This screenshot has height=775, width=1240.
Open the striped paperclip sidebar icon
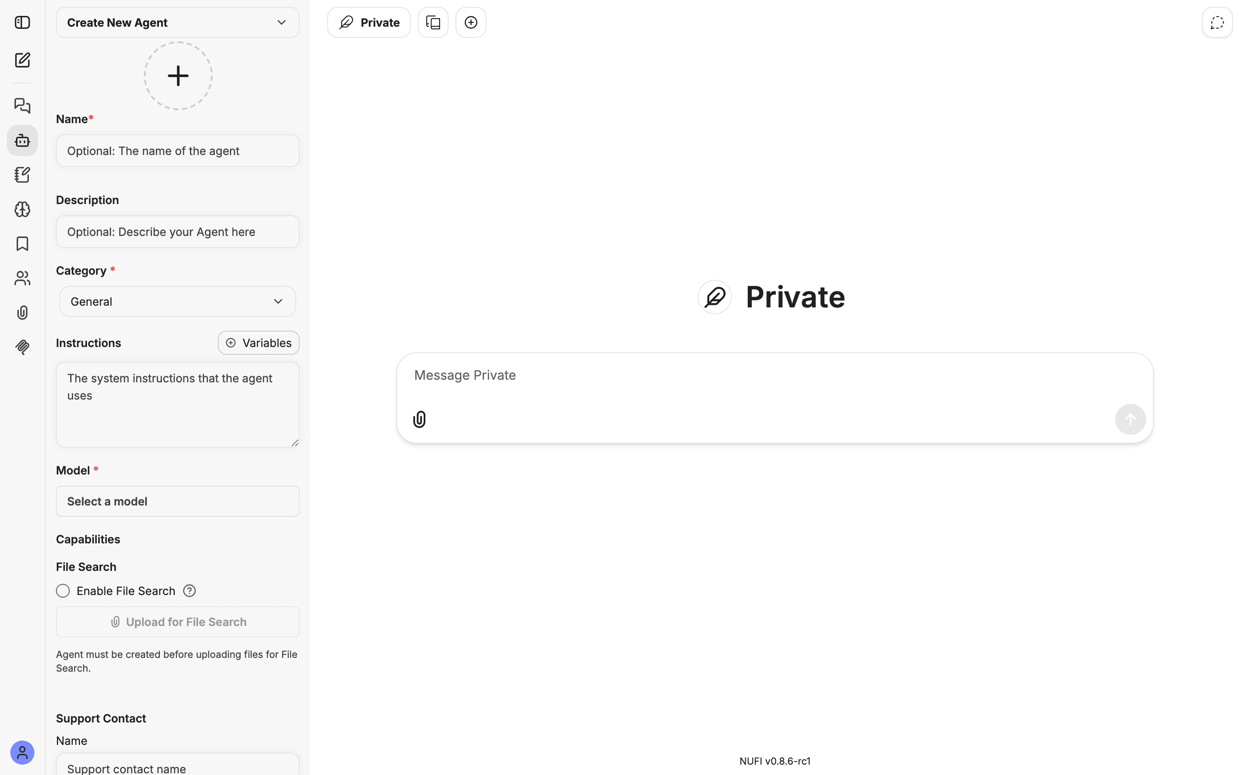coord(22,347)
